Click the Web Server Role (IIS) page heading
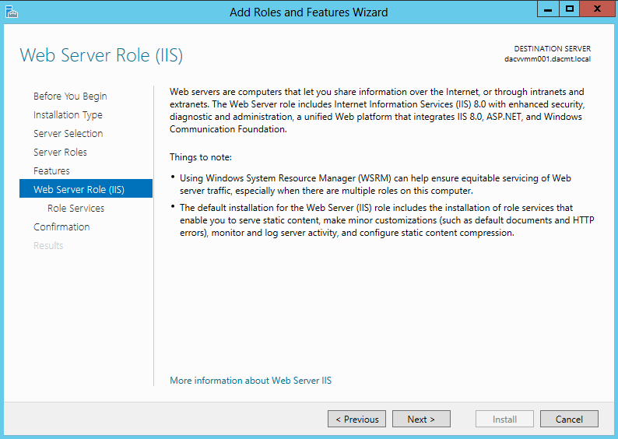Viewport: 618px width, 439px height. [x=101, y=55]
